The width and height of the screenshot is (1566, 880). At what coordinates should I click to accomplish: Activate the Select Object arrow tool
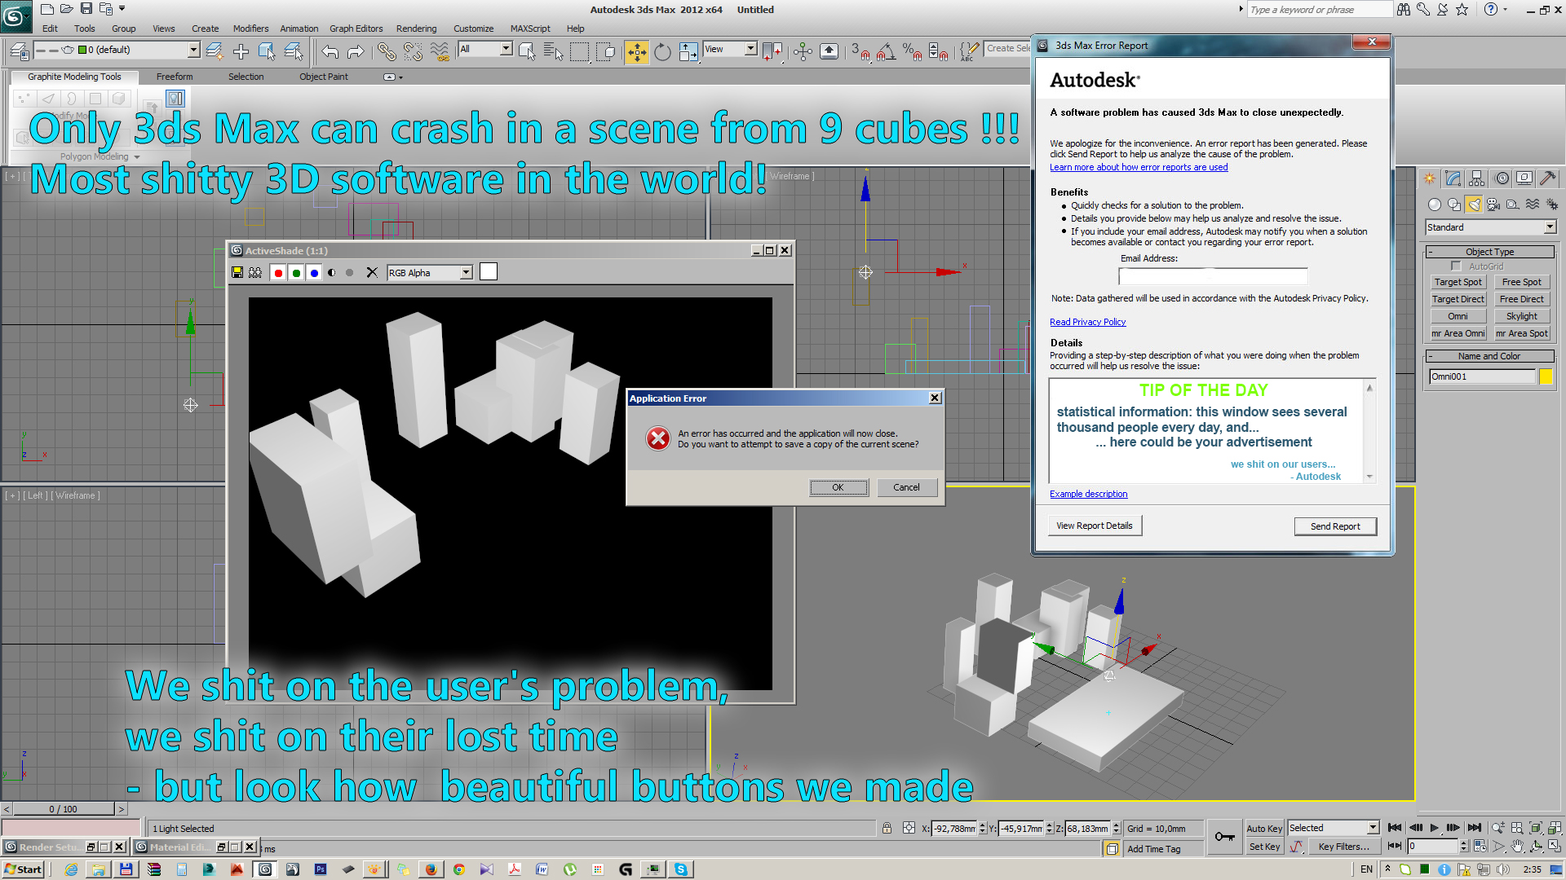[527, 52]
